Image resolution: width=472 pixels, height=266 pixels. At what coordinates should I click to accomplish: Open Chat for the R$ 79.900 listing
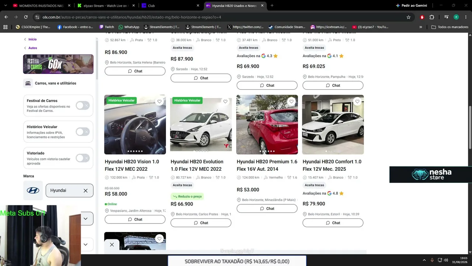coord(333,223)
